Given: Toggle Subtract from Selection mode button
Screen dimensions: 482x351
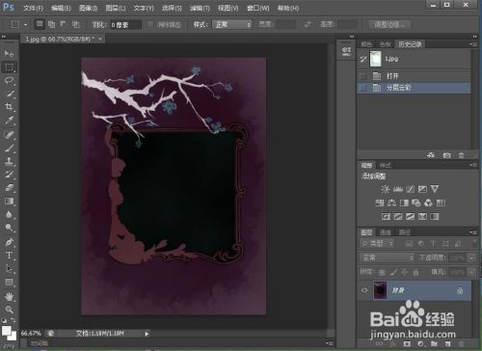Looking at the screenshot, I should pos(64,24).
